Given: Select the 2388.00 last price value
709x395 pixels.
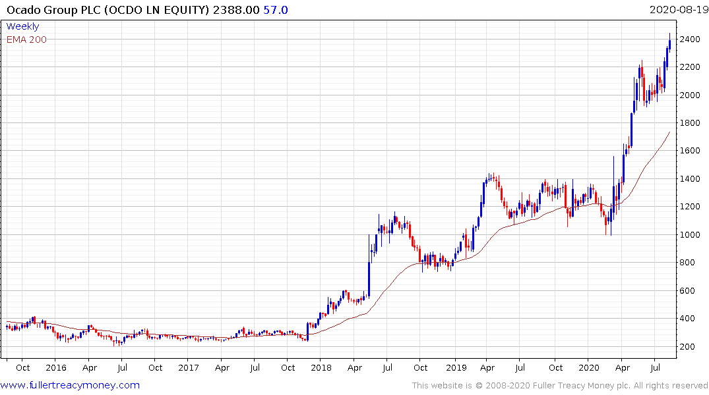Looking at the screenshot, I should click(236, 10).
